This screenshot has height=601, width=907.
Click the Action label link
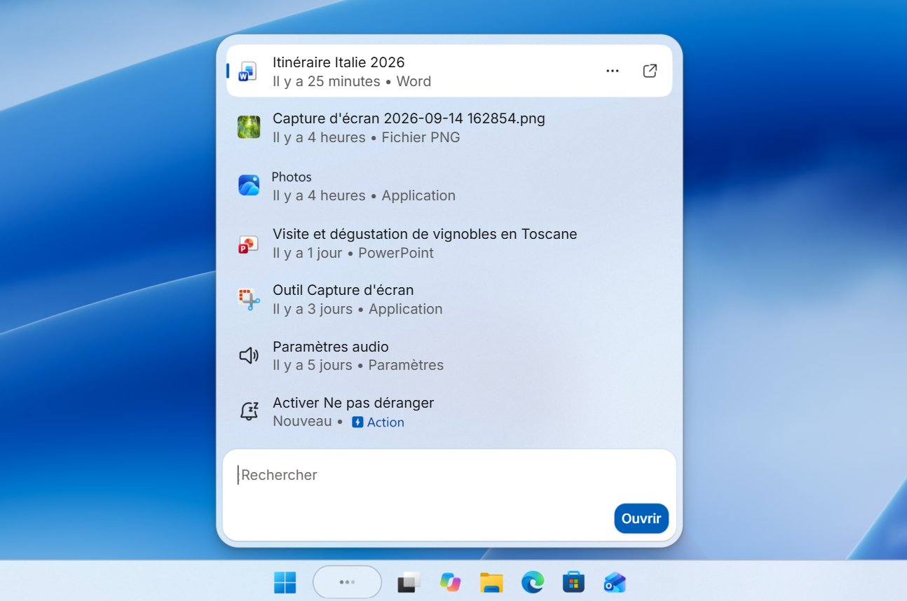386,422
